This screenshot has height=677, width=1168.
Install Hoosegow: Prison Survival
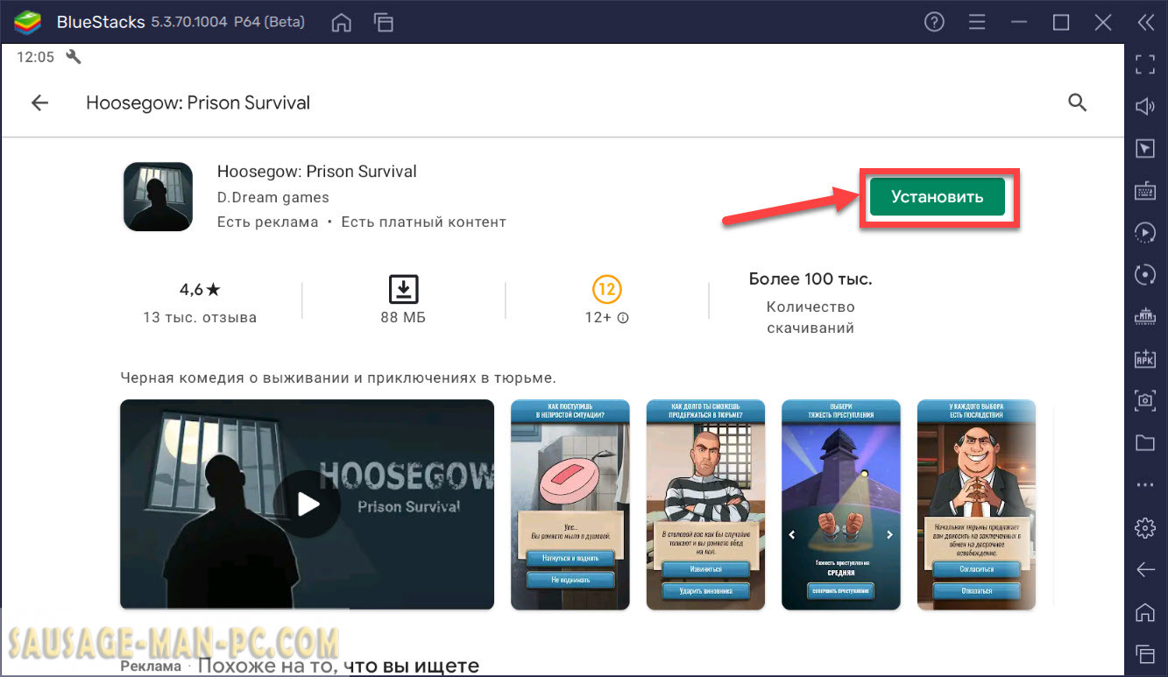pos(938,197)
